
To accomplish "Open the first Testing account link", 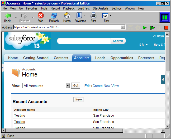I will (20, 116).
